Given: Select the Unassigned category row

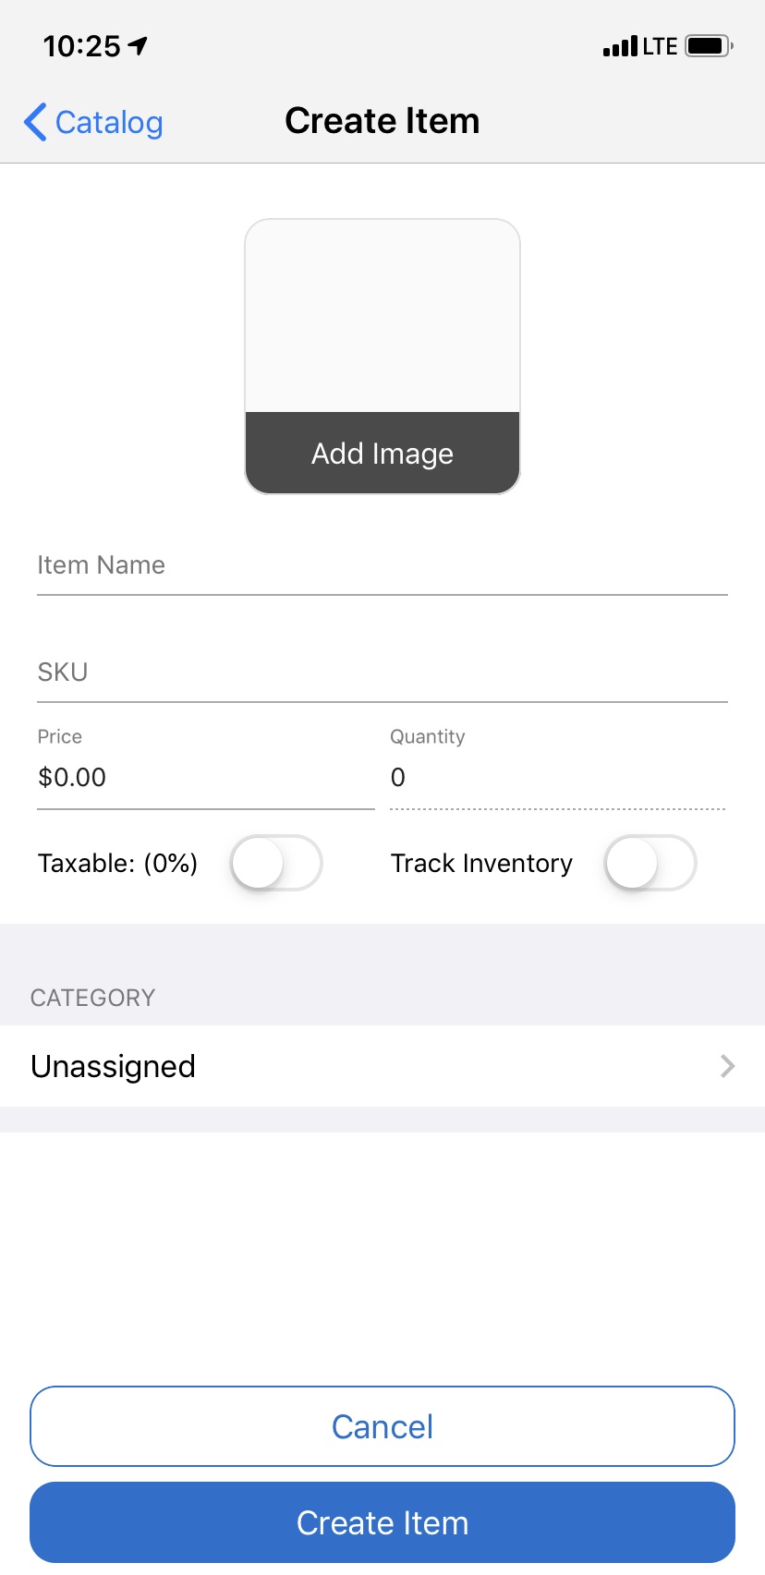Looking at the screenshot, I should [382, 1066].
